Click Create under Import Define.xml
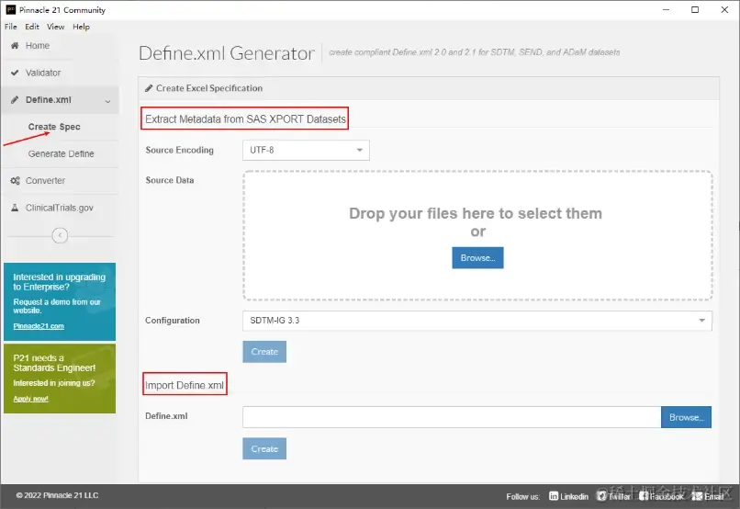Image resolution: width=740 pixels, height=509 pixels. click(264, 449)
